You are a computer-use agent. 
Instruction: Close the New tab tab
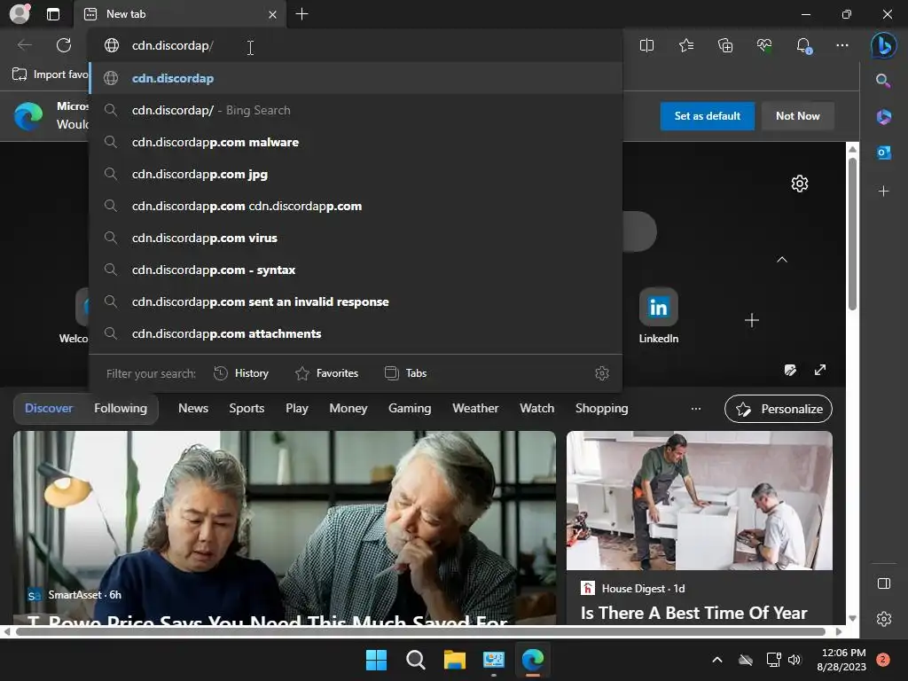(272, 14)
